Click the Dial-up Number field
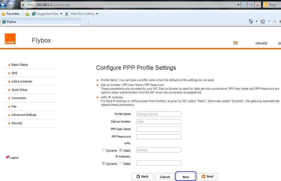Image resolution: width=281 pixels, height=181 pixels. 159,122
